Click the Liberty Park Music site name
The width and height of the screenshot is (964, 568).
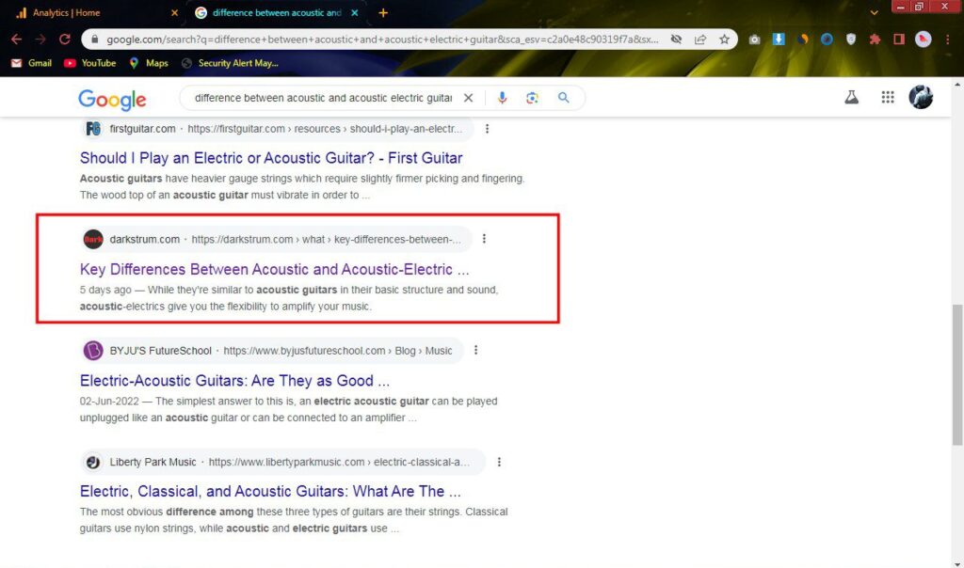[x=153, y=462]
